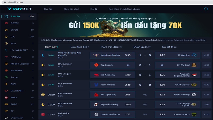Bet on Quest Esports at 2.13
Viewport: 213px width, 120px height.
point(178,114)
